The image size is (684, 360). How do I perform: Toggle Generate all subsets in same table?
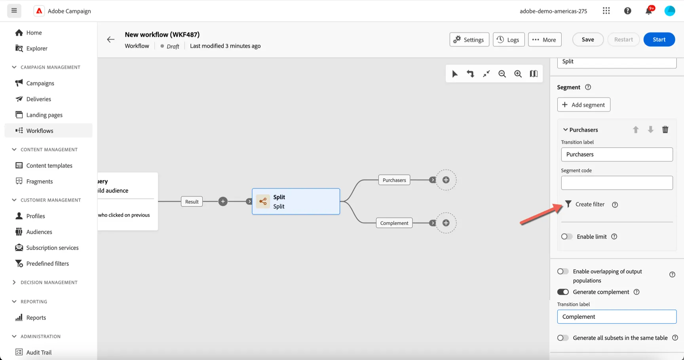point(563,338)
